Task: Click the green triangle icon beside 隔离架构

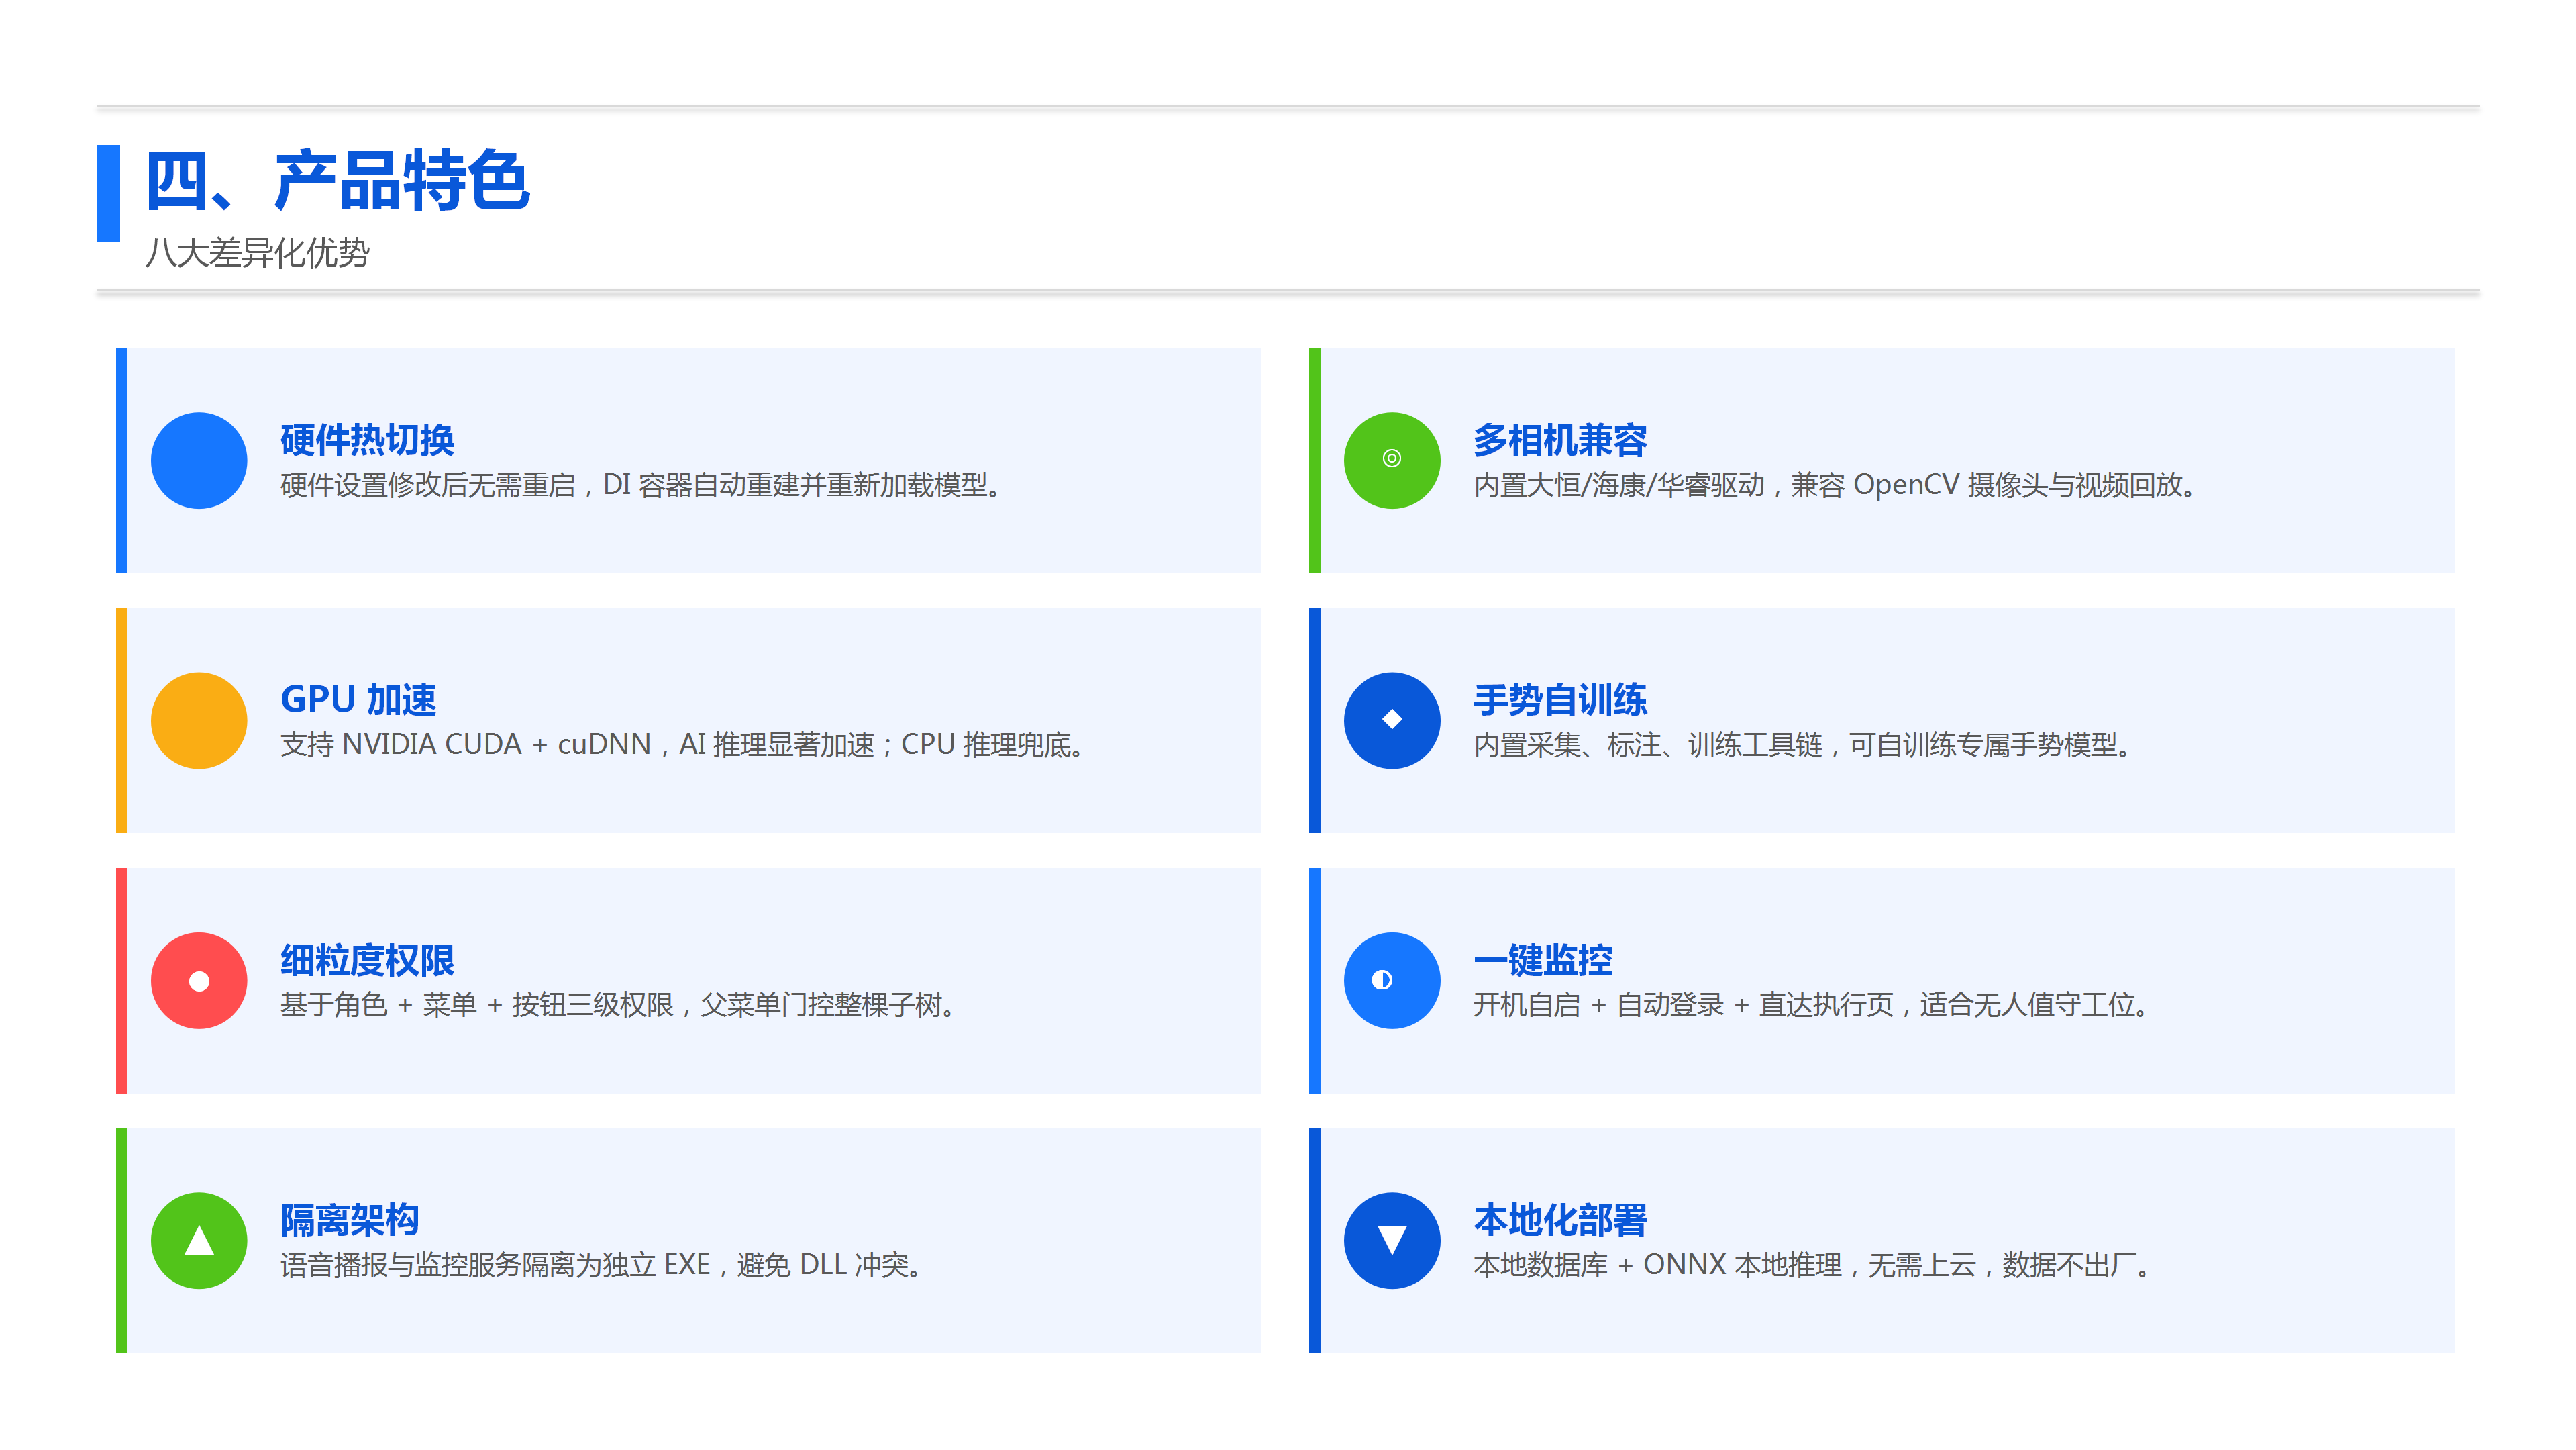Action: (x=199, y=1241)
